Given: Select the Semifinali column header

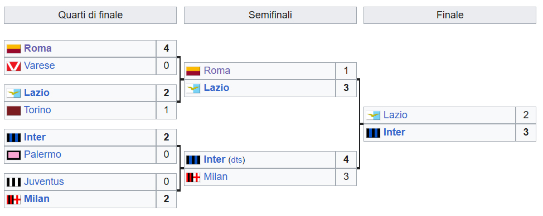Looking at the screenshot, I should point(270,15).
